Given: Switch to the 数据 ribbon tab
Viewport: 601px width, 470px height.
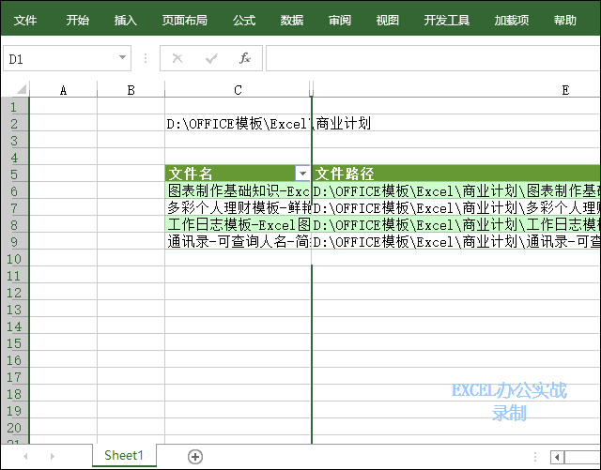Looking at the screenshot, I should pyautogui.click(x=292, y=21).
